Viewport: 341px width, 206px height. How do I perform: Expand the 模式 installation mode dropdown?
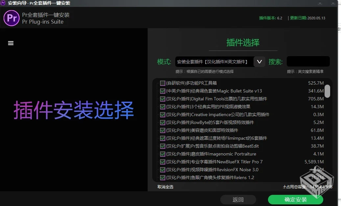pyautogui.click(x=259, y=61)
